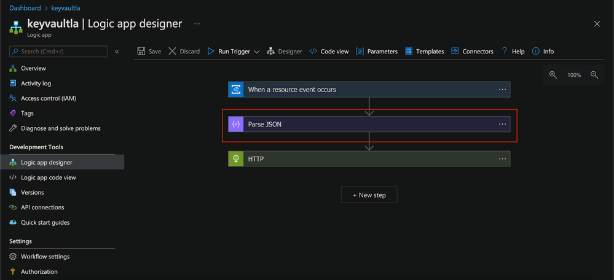Image resolution: width=614 pixels, height=280 pixels.
Task: Click the Discard X icon
Action: (x=172, y=51)
